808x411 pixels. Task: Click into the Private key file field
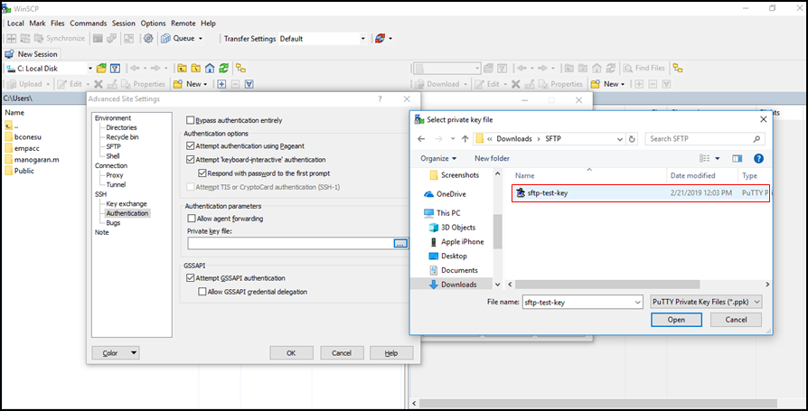290,243
